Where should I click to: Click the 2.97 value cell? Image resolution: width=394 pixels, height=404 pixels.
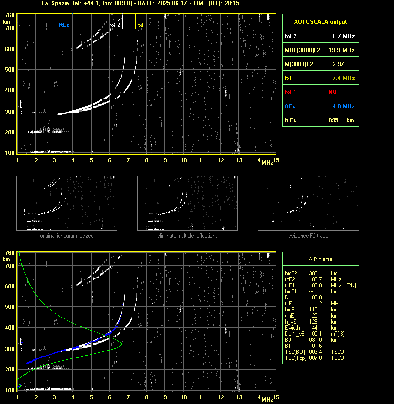341,64
